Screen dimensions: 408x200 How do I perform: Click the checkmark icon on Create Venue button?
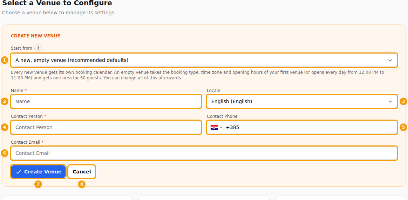point(19,172)
